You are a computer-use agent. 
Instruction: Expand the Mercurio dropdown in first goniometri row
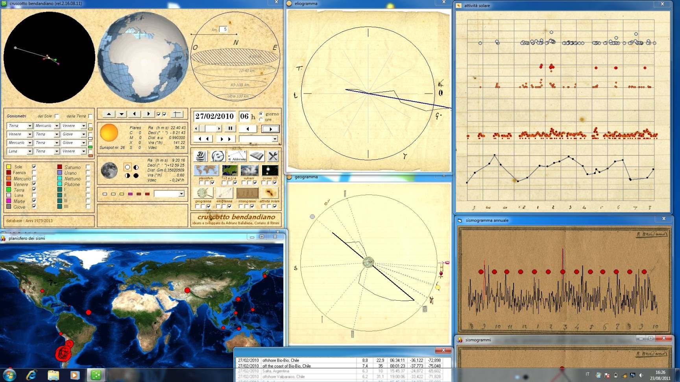56,126
